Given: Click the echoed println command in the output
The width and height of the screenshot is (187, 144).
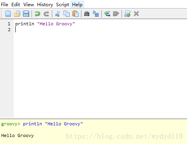Looking at the screenshot, I should (53, 124).
